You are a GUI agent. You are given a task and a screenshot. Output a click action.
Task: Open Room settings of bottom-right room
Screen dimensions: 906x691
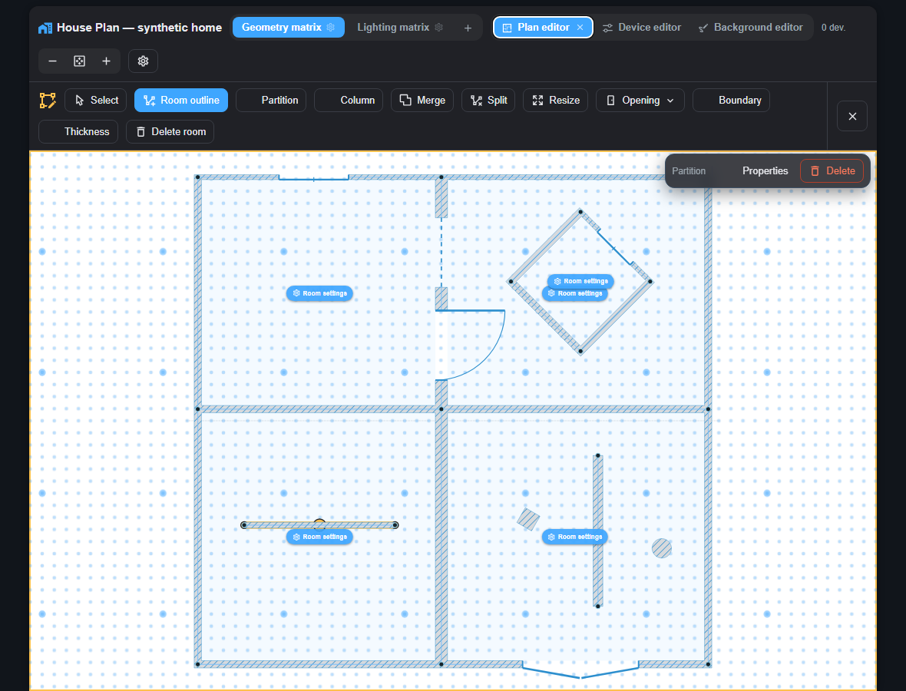[x=575, y=537]
